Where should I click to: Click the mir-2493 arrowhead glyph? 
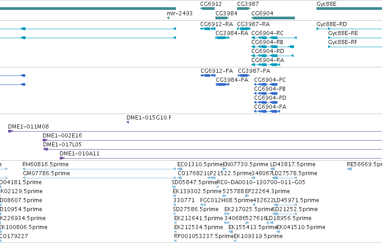[x=168, y=18]
